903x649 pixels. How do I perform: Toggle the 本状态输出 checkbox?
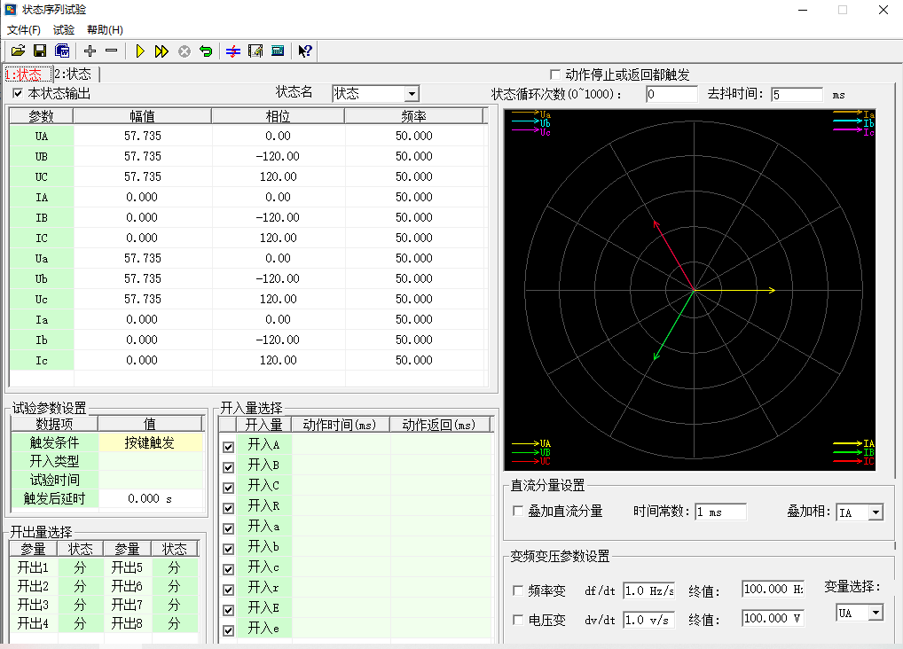coord(18,93)
